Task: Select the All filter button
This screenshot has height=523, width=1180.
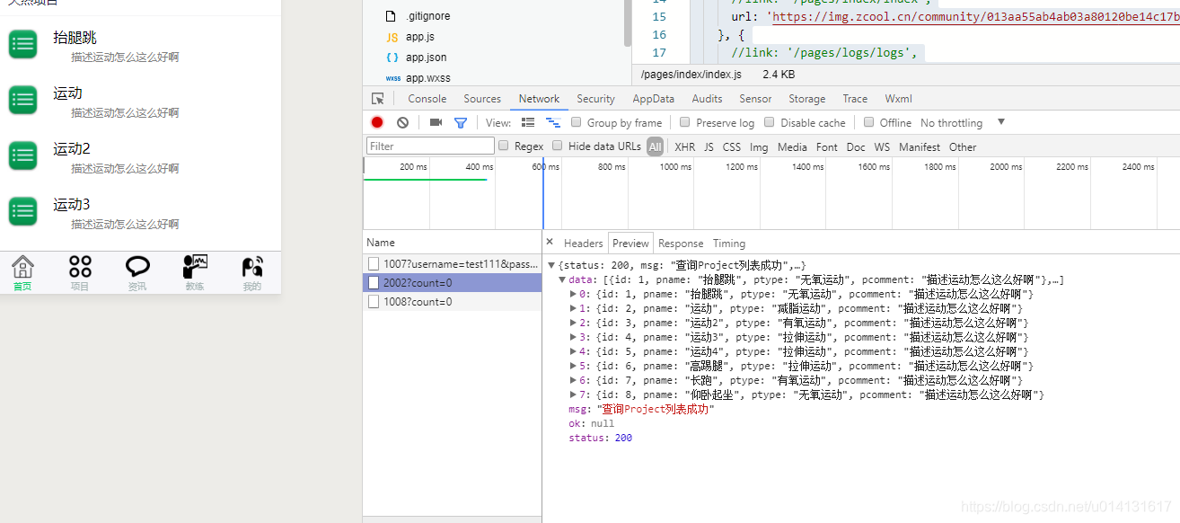Action: pos(655,146)
